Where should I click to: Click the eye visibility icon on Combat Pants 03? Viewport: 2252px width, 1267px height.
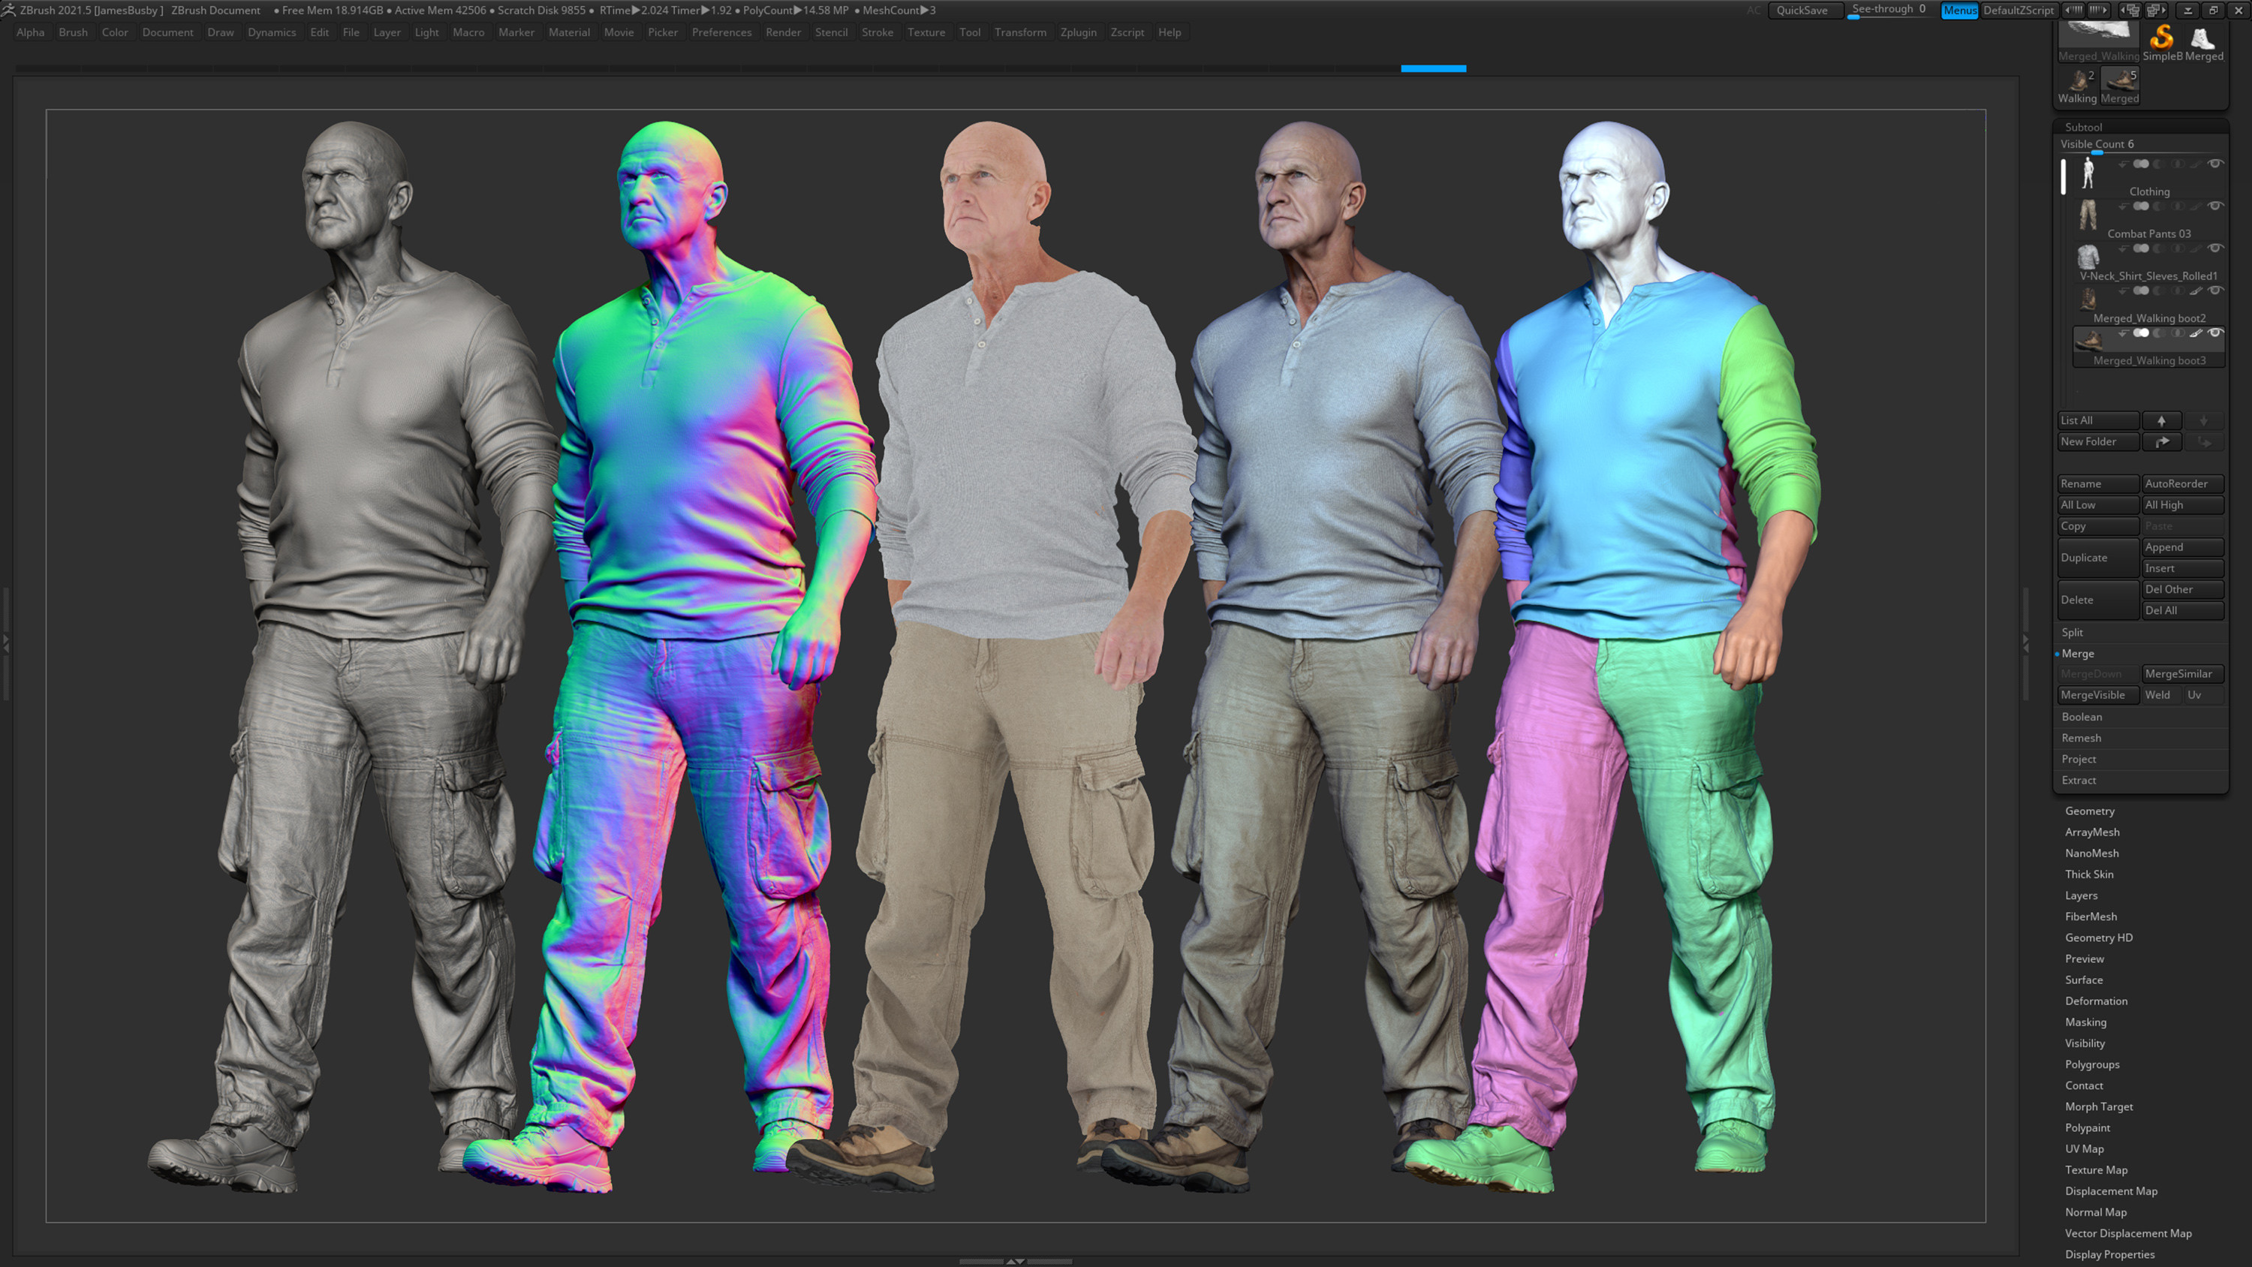2217,206
